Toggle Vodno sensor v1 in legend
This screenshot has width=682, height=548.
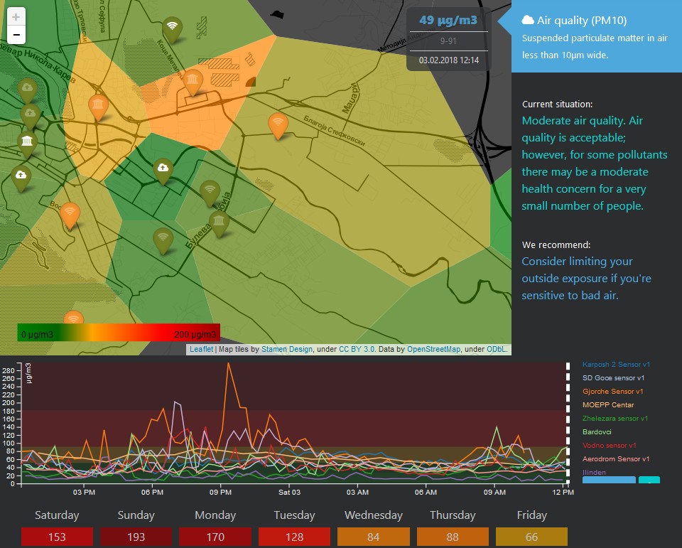(x=612, y=446)
